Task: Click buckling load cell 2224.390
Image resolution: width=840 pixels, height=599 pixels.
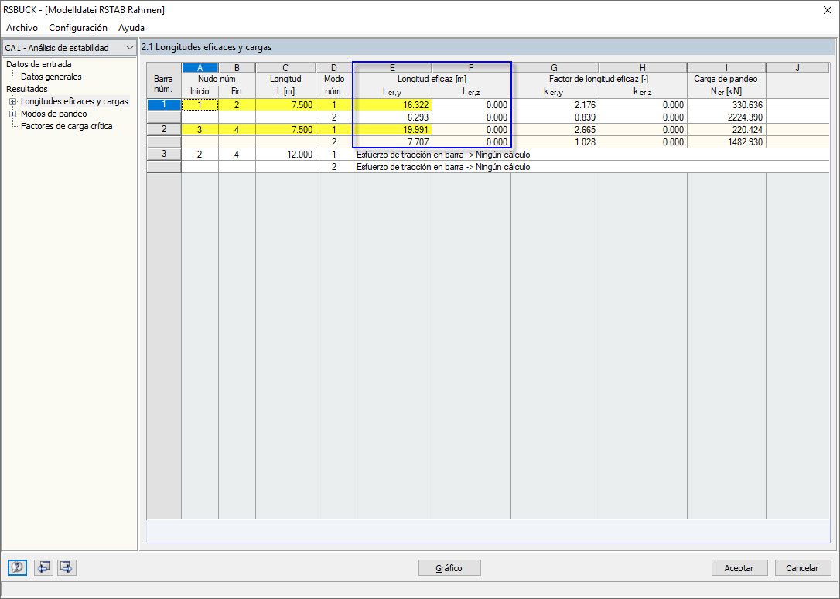Action: click(726, 117)
